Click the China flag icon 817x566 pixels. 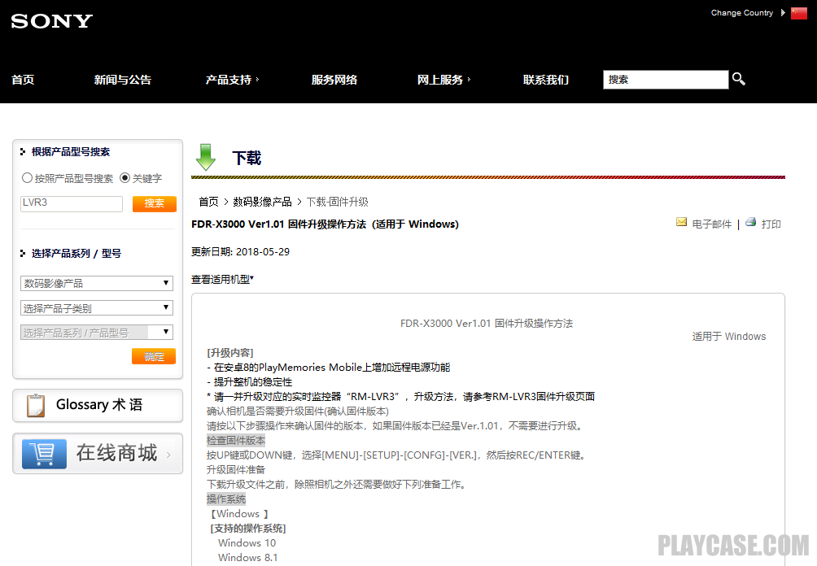point(799,13)
